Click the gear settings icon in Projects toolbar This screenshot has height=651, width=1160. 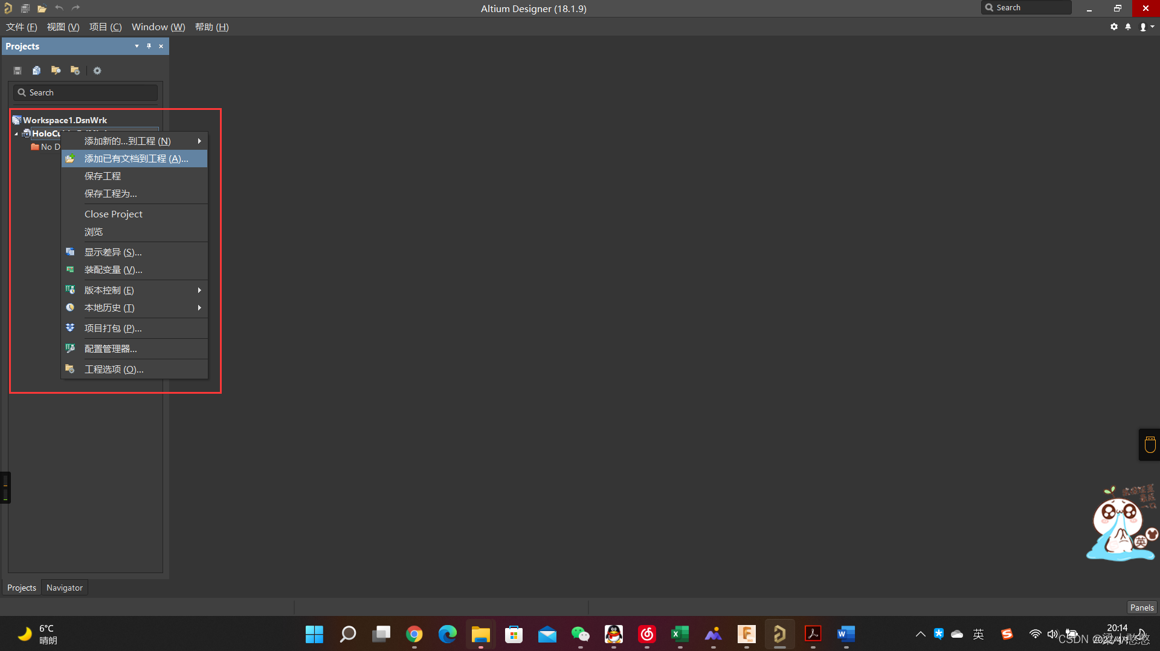tap(97, 71)
